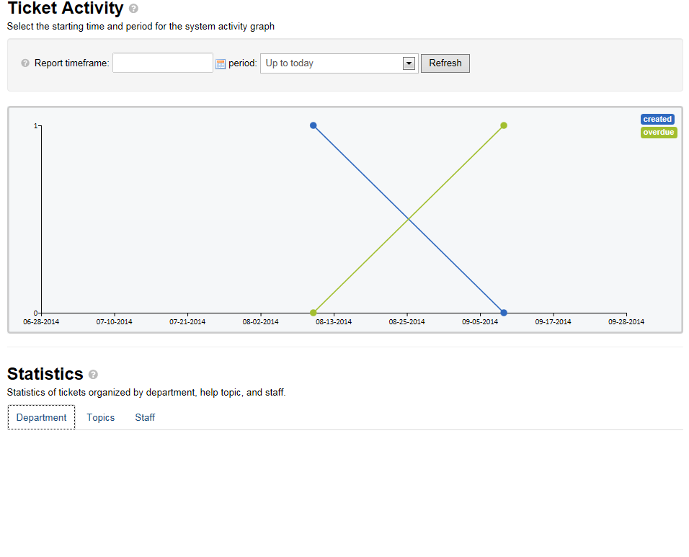Toggle the created series legend label
This screenshot has width=689, height=557.
coord(657,120)
